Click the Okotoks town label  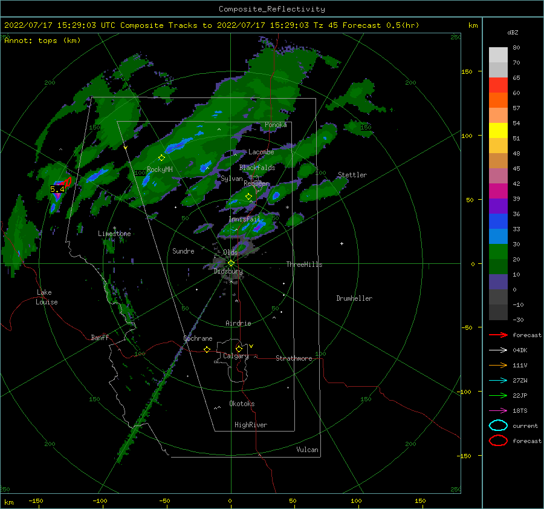[242, 404]
